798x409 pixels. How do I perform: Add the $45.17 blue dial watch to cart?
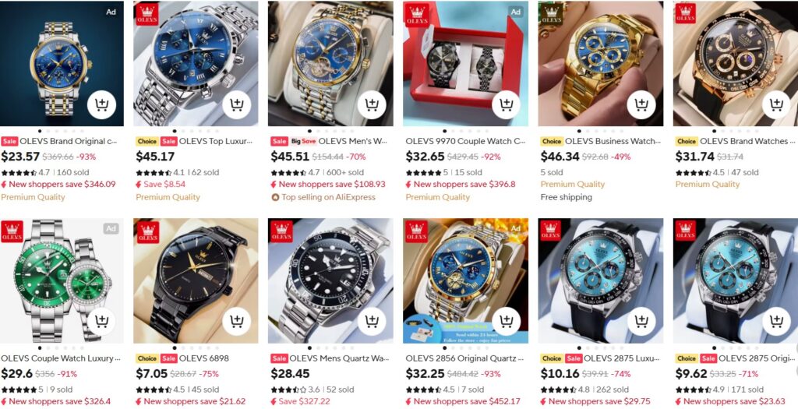(x=237, y=105)
